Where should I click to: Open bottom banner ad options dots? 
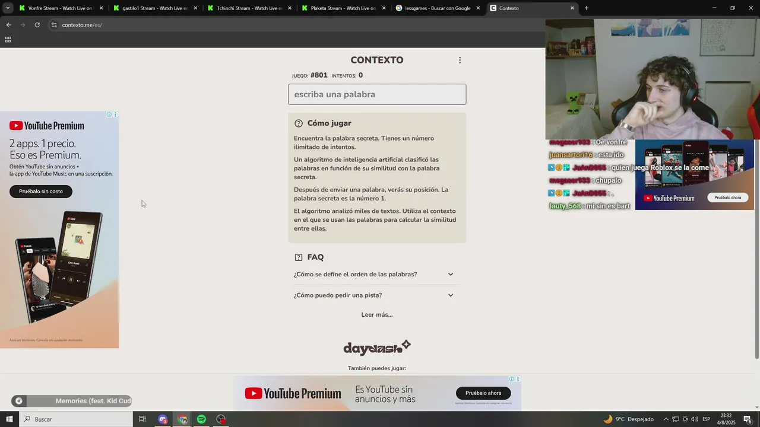click(518, 379)
